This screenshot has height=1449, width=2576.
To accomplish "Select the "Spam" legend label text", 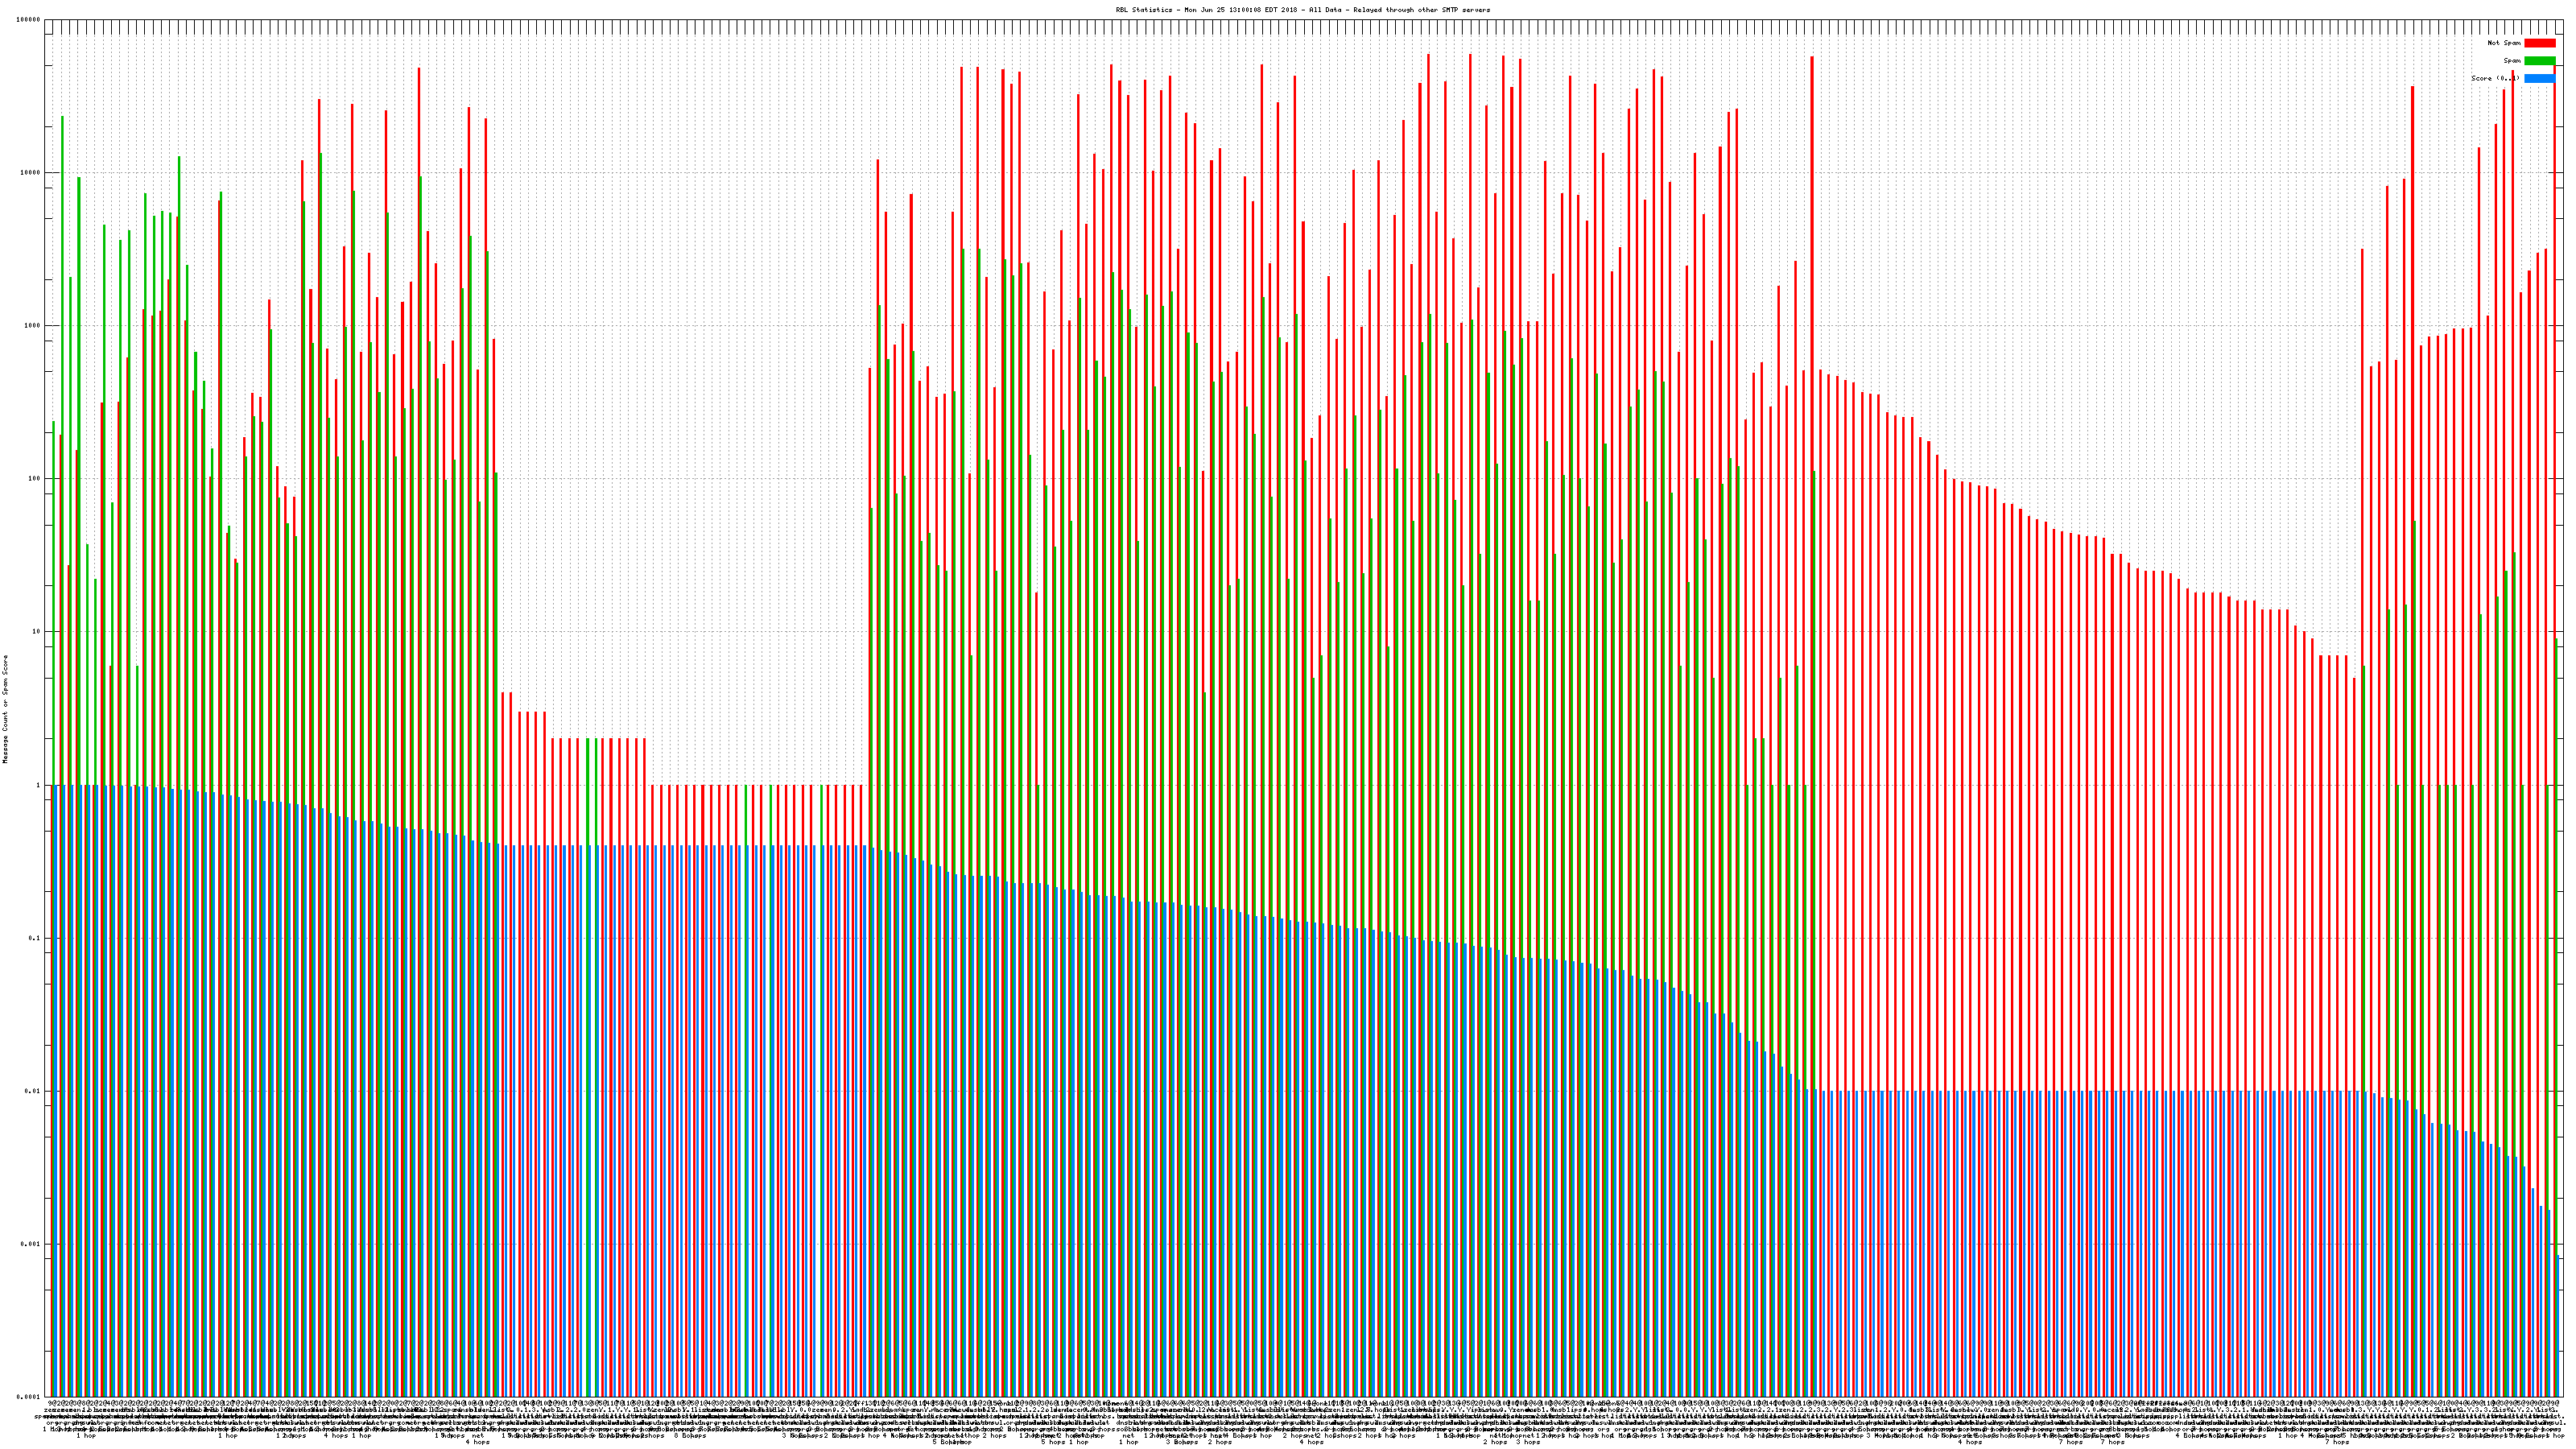I will coord(2512,61).
